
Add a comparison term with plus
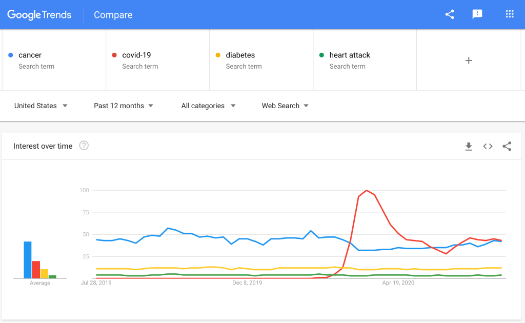click(468, 60)
